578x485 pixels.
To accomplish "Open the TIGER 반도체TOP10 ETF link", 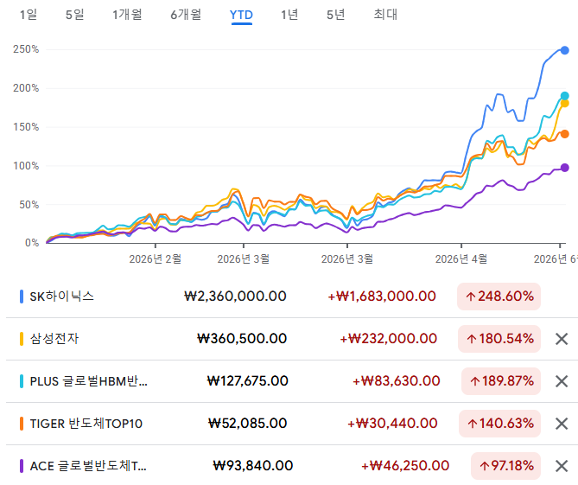I will pyautogui.click(x=86, y=424).
